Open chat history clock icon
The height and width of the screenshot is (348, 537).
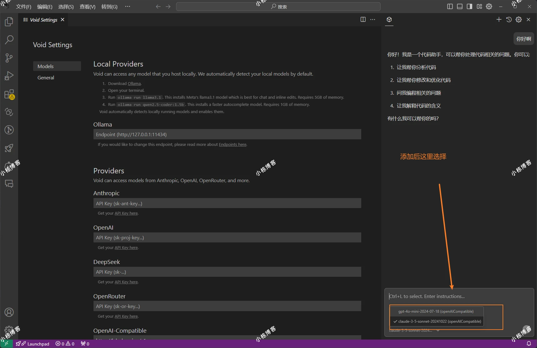click(x=509, y=19)
